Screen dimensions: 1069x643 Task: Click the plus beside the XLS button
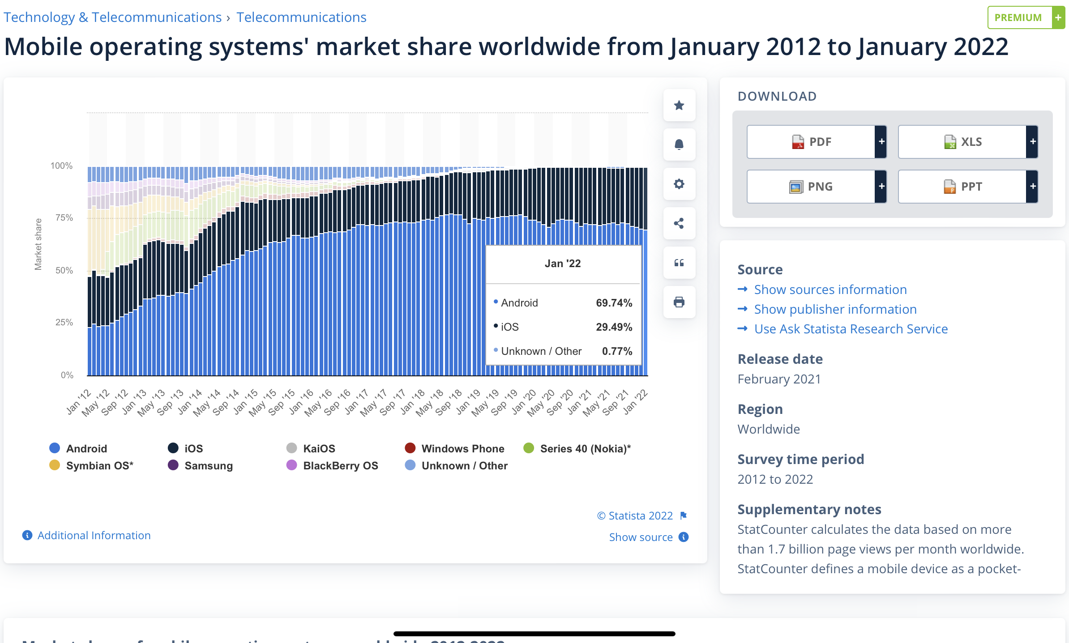pos(1032,142)
